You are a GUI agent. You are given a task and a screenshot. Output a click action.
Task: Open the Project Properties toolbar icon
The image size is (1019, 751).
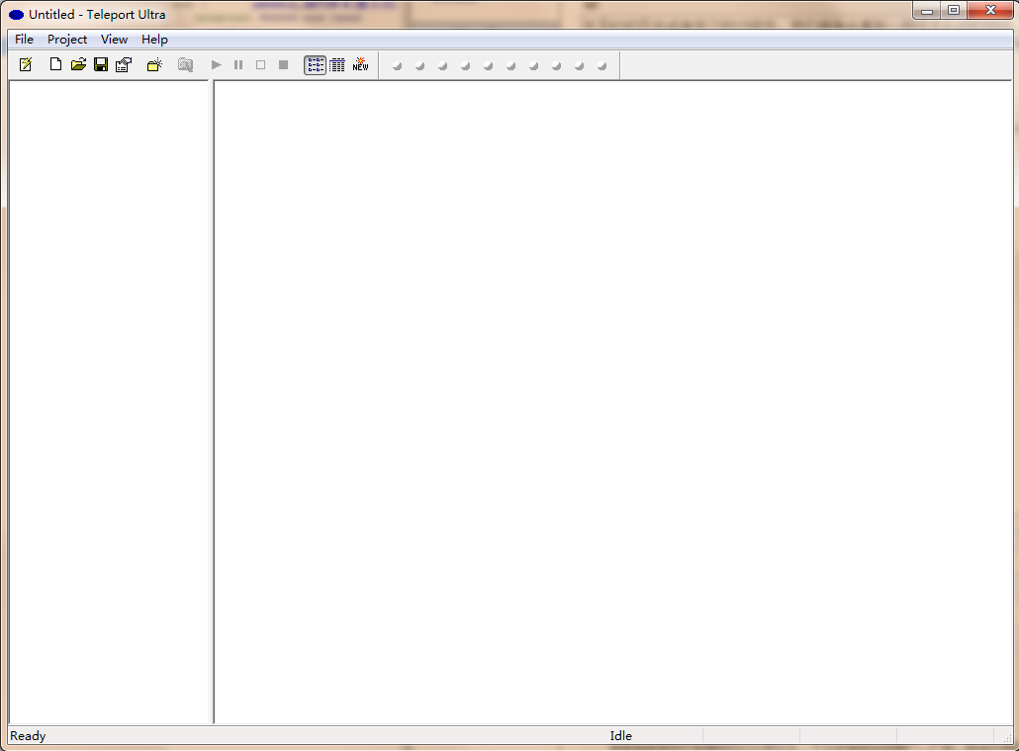(x=124, y=65)
